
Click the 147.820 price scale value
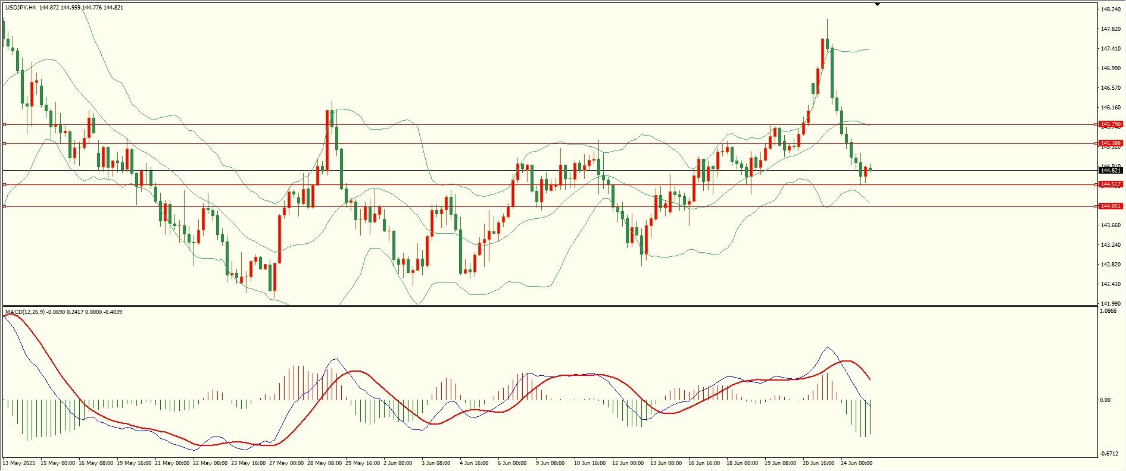(x=1111, y=29)
